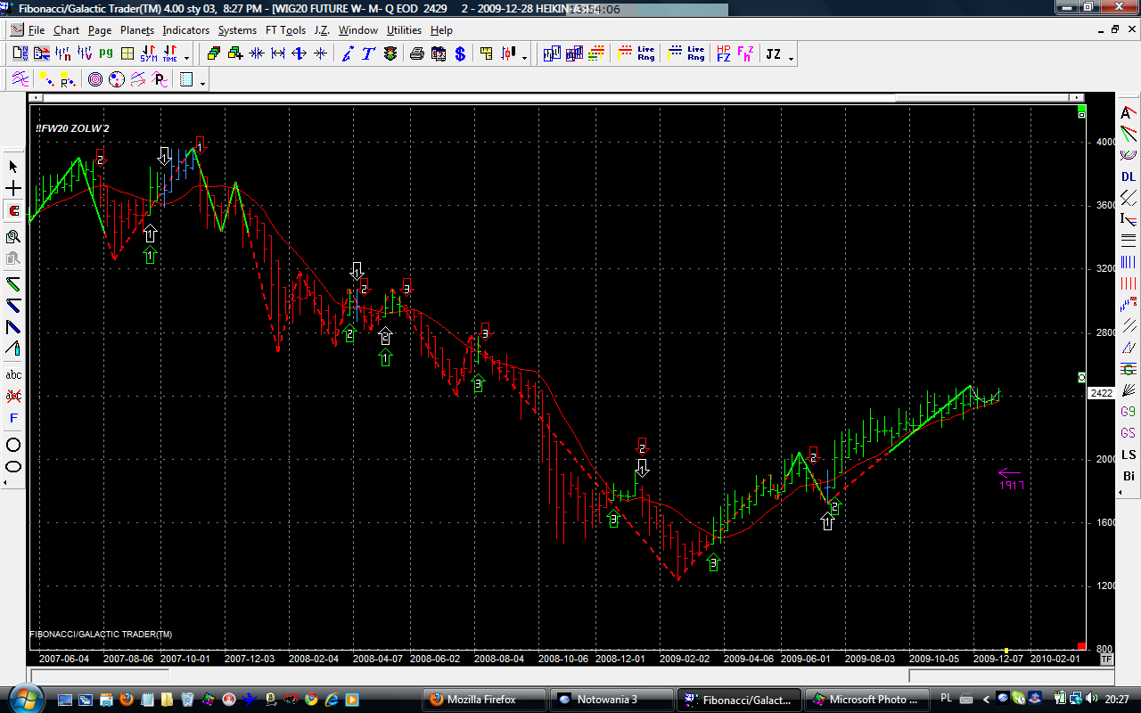Screen dimensions: 1141x713
Task: Expand the dropdown arrow next to JZ
Action: click(x=791, y=59)
